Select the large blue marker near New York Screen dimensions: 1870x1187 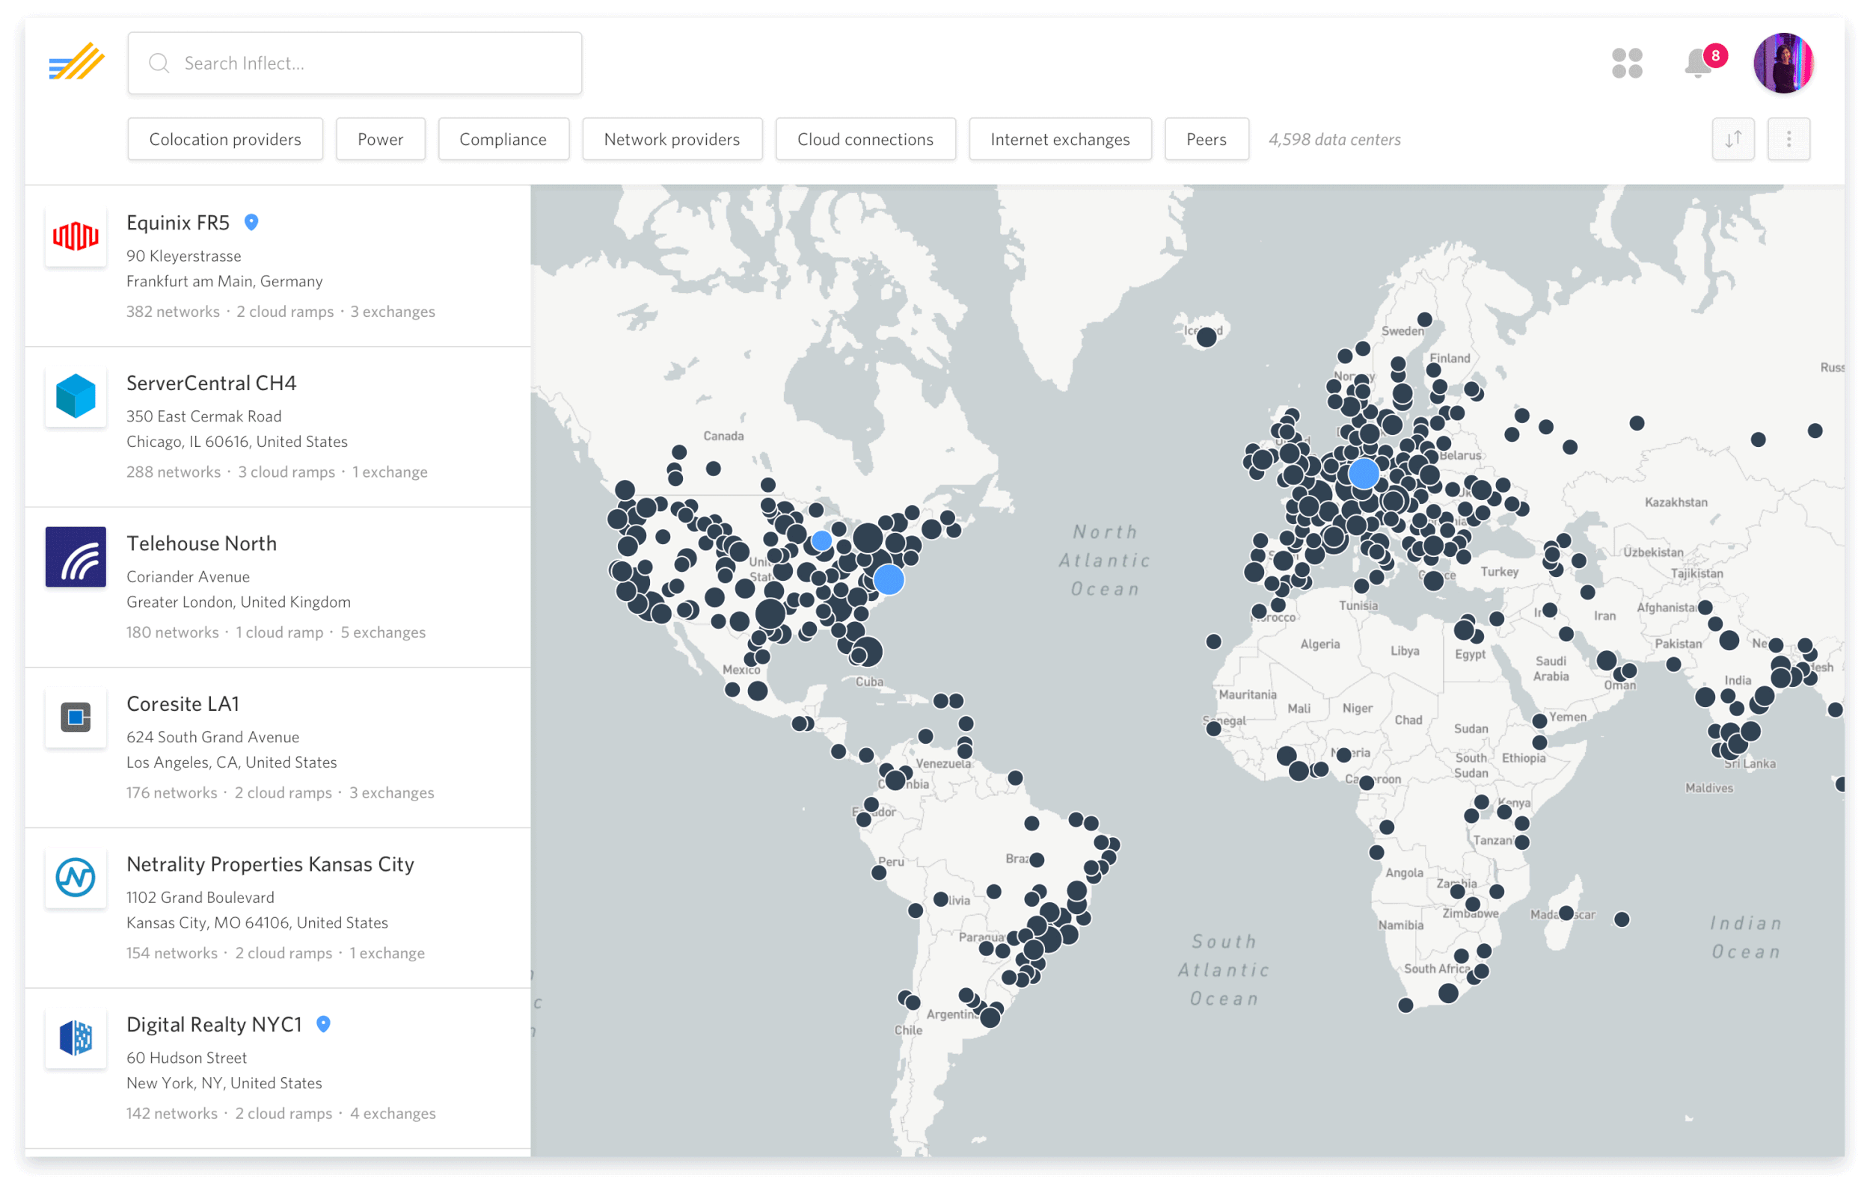point(889,579)
